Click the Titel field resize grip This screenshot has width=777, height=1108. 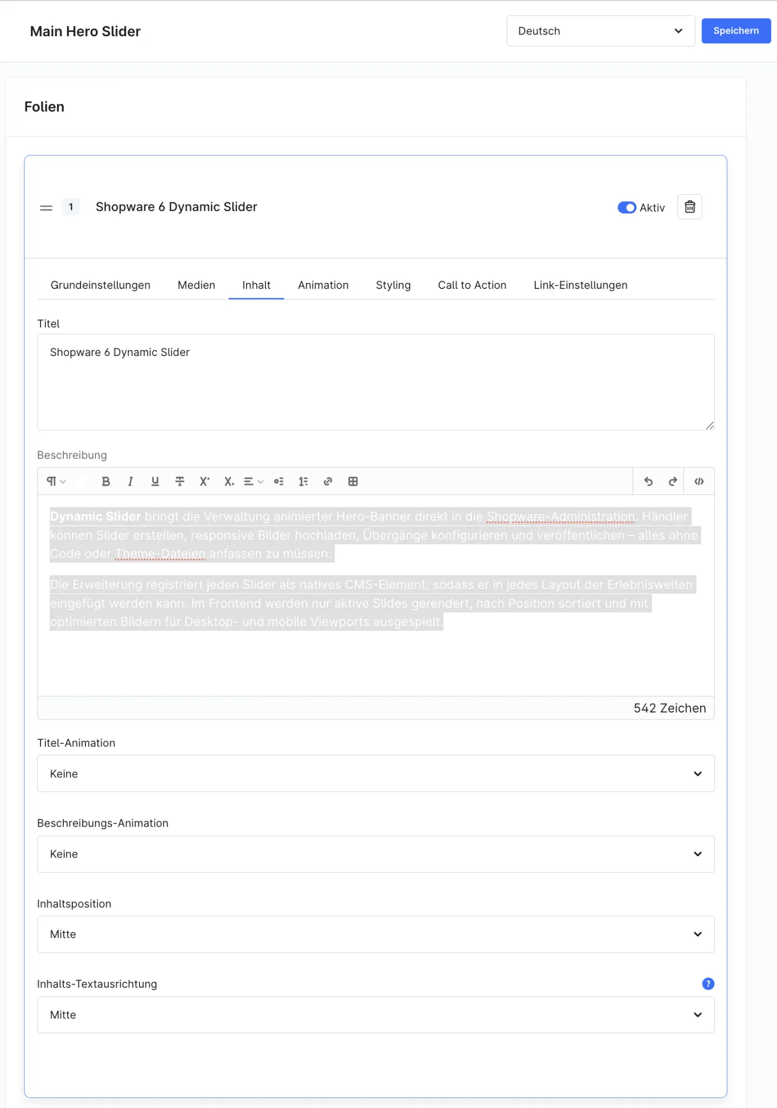[709, 426]
